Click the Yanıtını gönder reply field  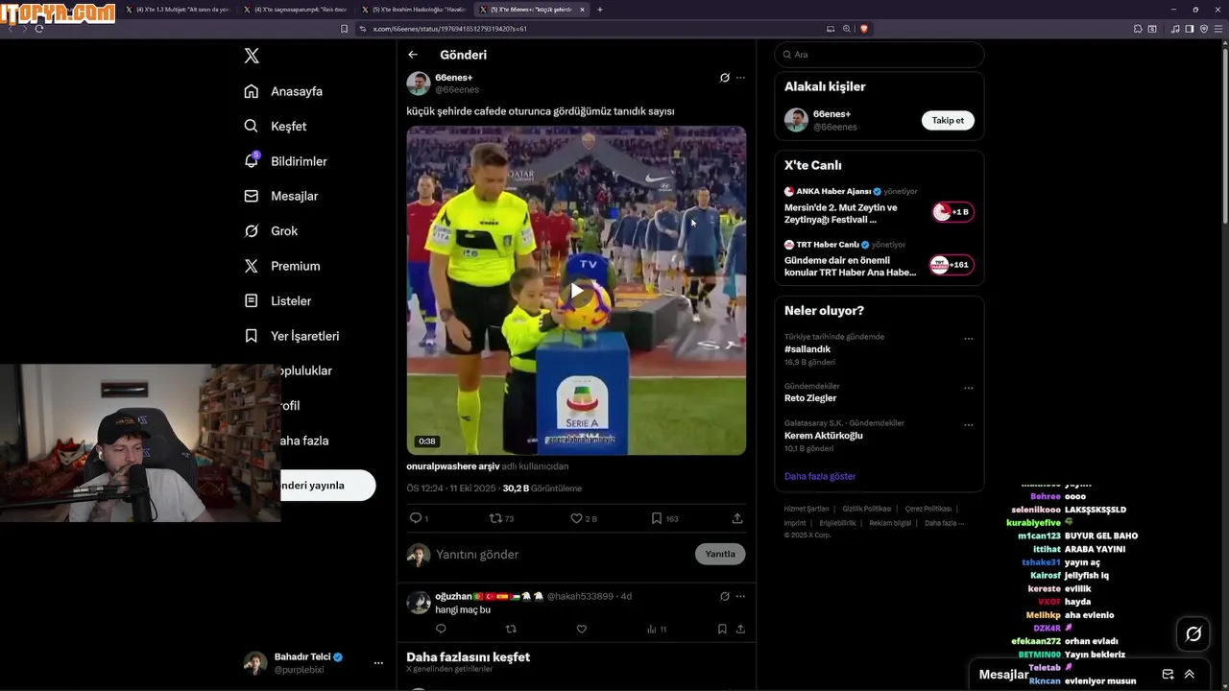click(561, 555)
